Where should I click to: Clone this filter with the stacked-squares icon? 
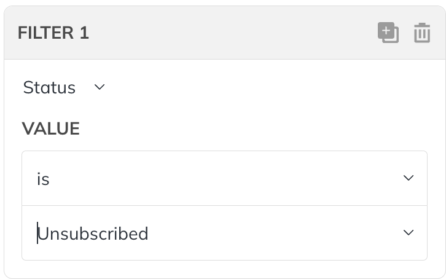[388, 33]
